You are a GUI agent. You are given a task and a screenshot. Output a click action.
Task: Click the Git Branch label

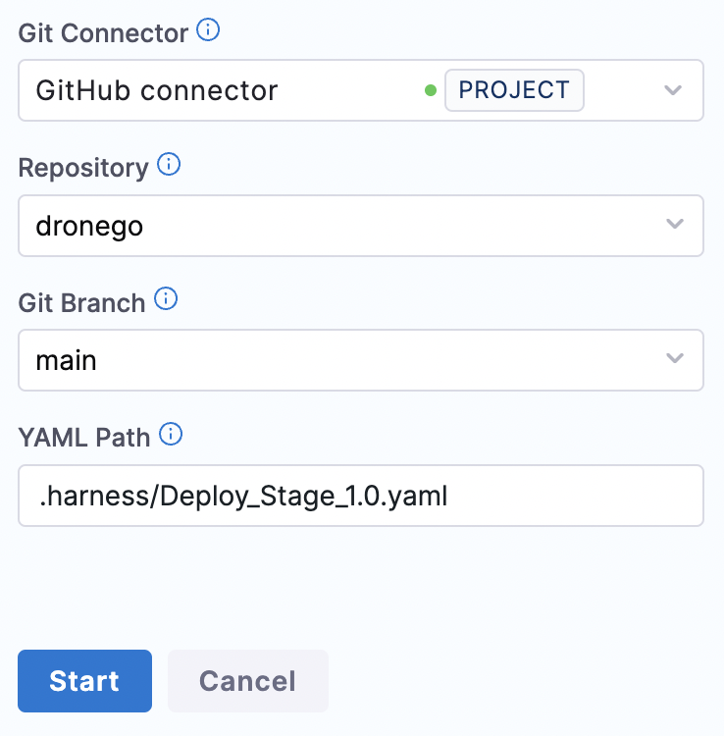click(x=82, y=303)
